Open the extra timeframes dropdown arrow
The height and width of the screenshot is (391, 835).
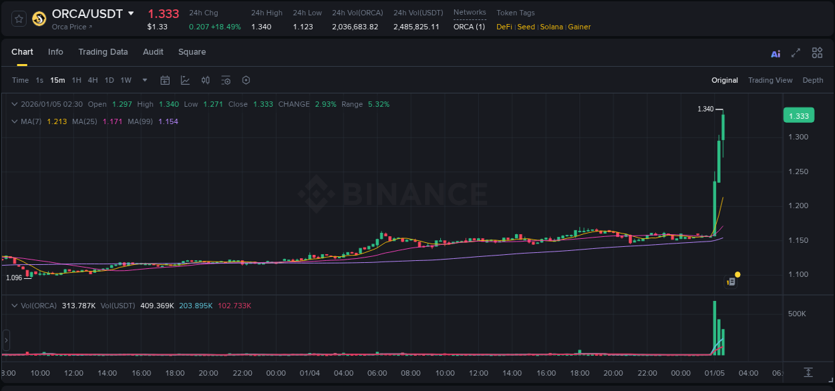point(144,80)
